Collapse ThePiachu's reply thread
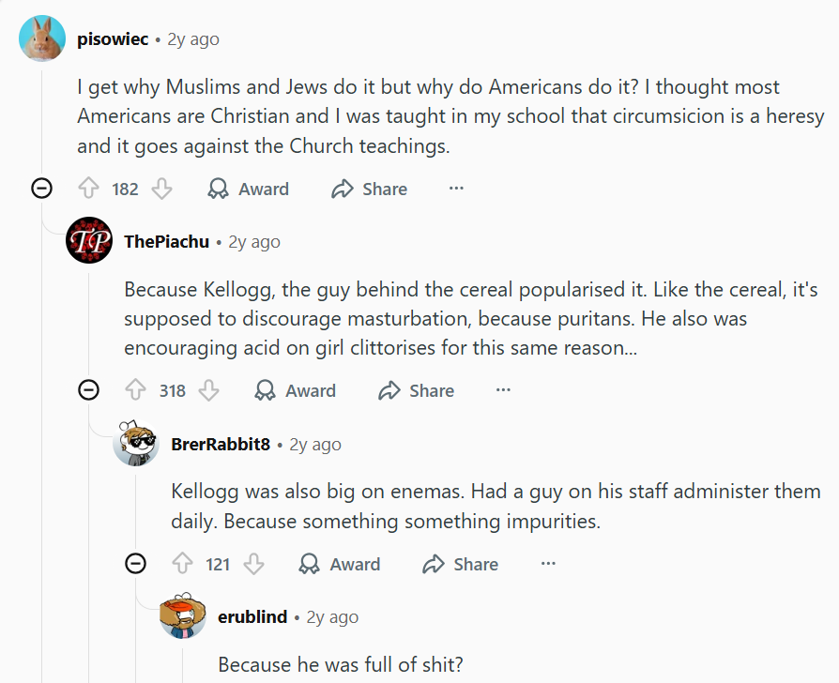The width and height of the screenshot is (839, 683). [89, 390]
